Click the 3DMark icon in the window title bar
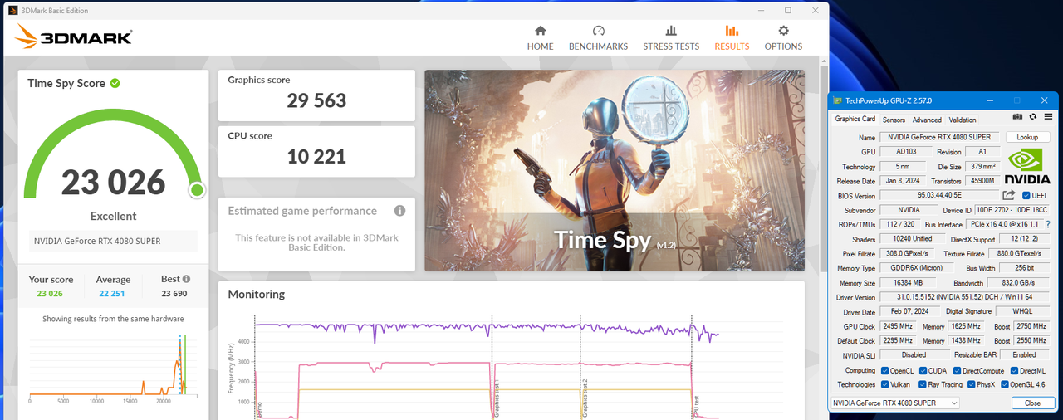This screenshot has width=1063, height=420. click(x=13, y=11)
